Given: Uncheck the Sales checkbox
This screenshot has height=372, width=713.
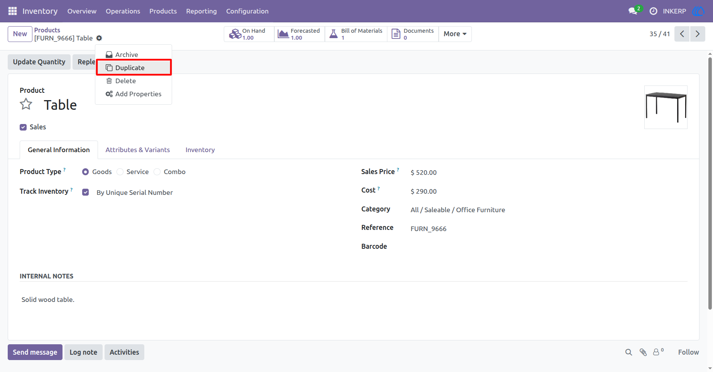Looking at the screenshot, I should (x=23, y=127).
